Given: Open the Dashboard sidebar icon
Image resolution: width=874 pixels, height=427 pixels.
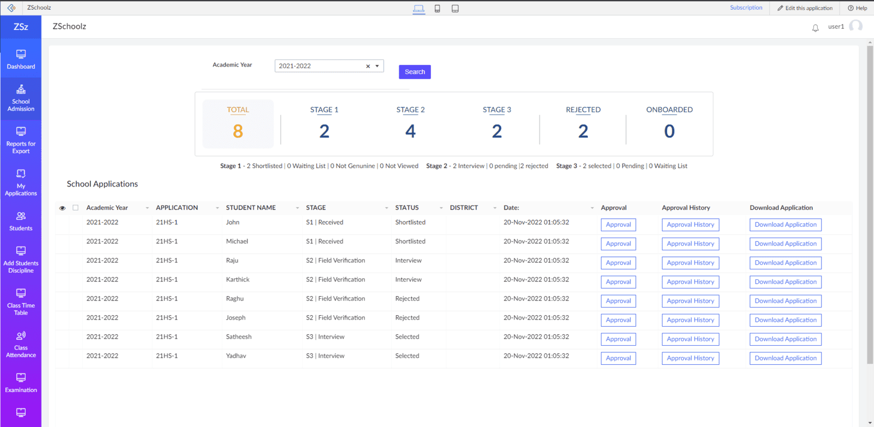Looking at the screenshot, I should [21, 59].
